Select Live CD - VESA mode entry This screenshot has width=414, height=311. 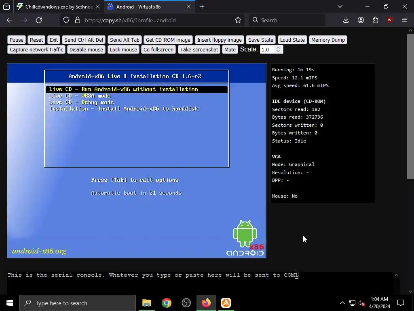80,96
